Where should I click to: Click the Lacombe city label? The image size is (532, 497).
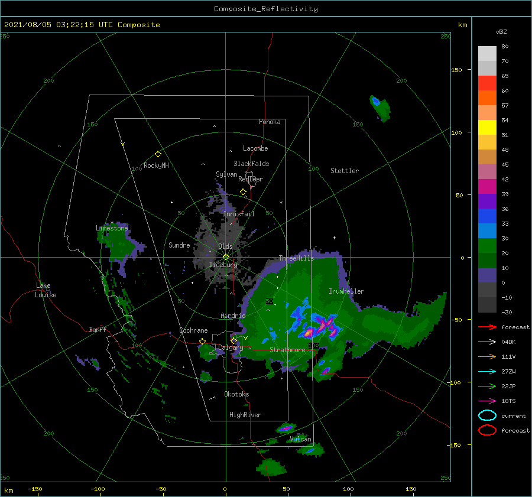[x=255, y=148]
